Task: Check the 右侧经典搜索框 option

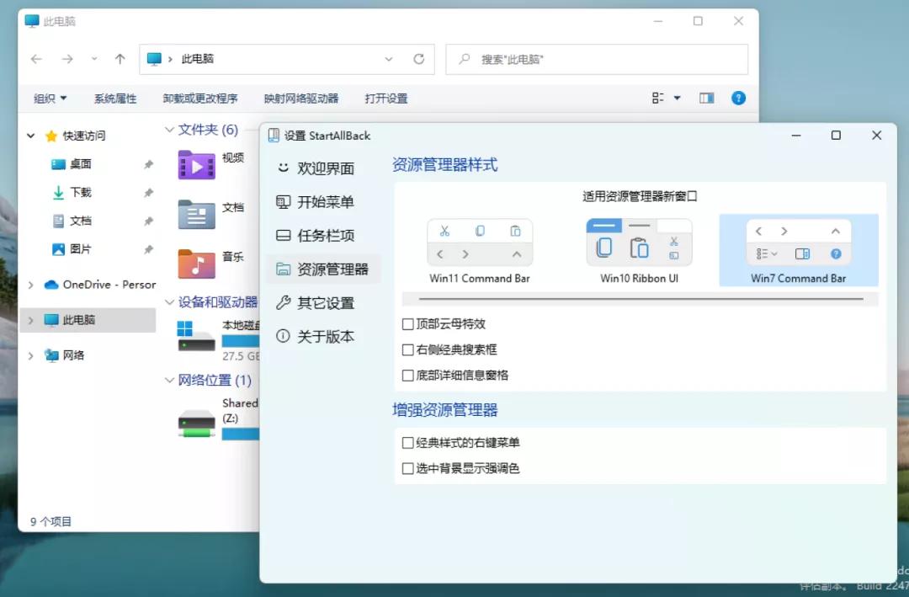Action: click(x=407, y=349)
